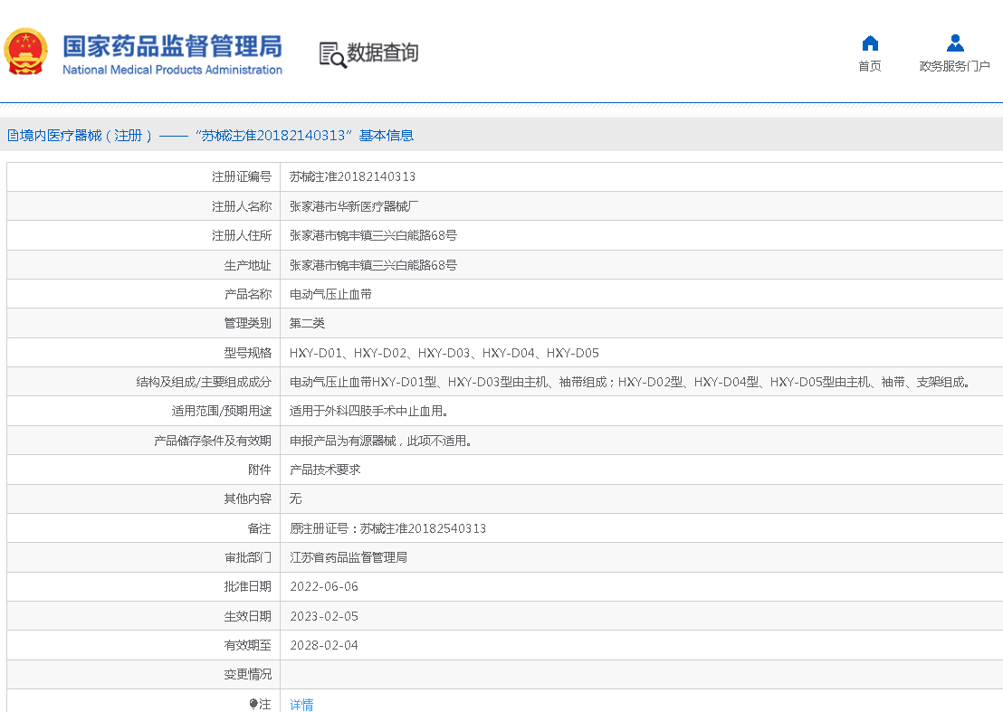
Task: Click the product name 电动气压止血带
Action: pos(330,294)
